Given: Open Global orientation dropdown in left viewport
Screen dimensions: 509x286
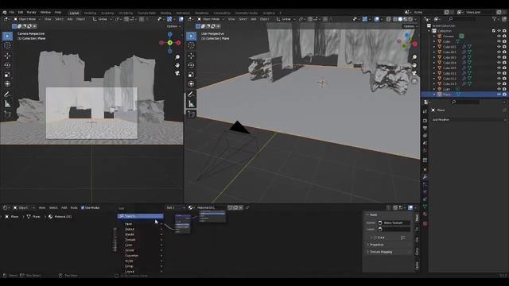Looking at the screenshot, I should [103, 19].
